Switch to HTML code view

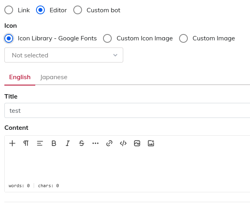pyautogui.click(x=123, y=143)
